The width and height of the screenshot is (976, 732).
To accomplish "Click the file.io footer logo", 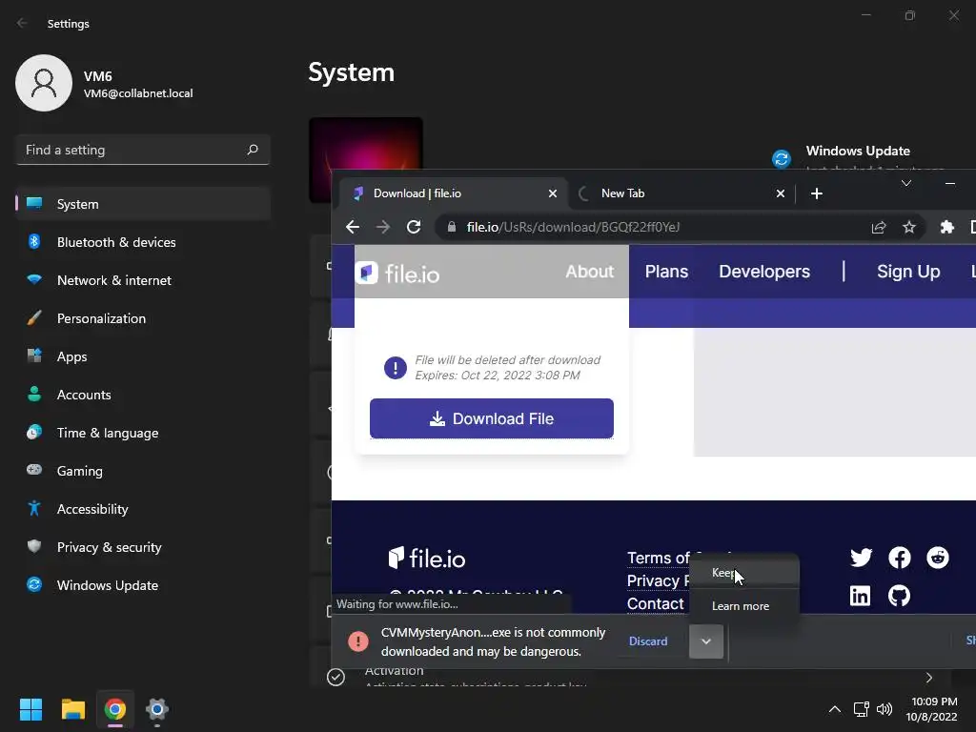I will click(x=426, y=558).
